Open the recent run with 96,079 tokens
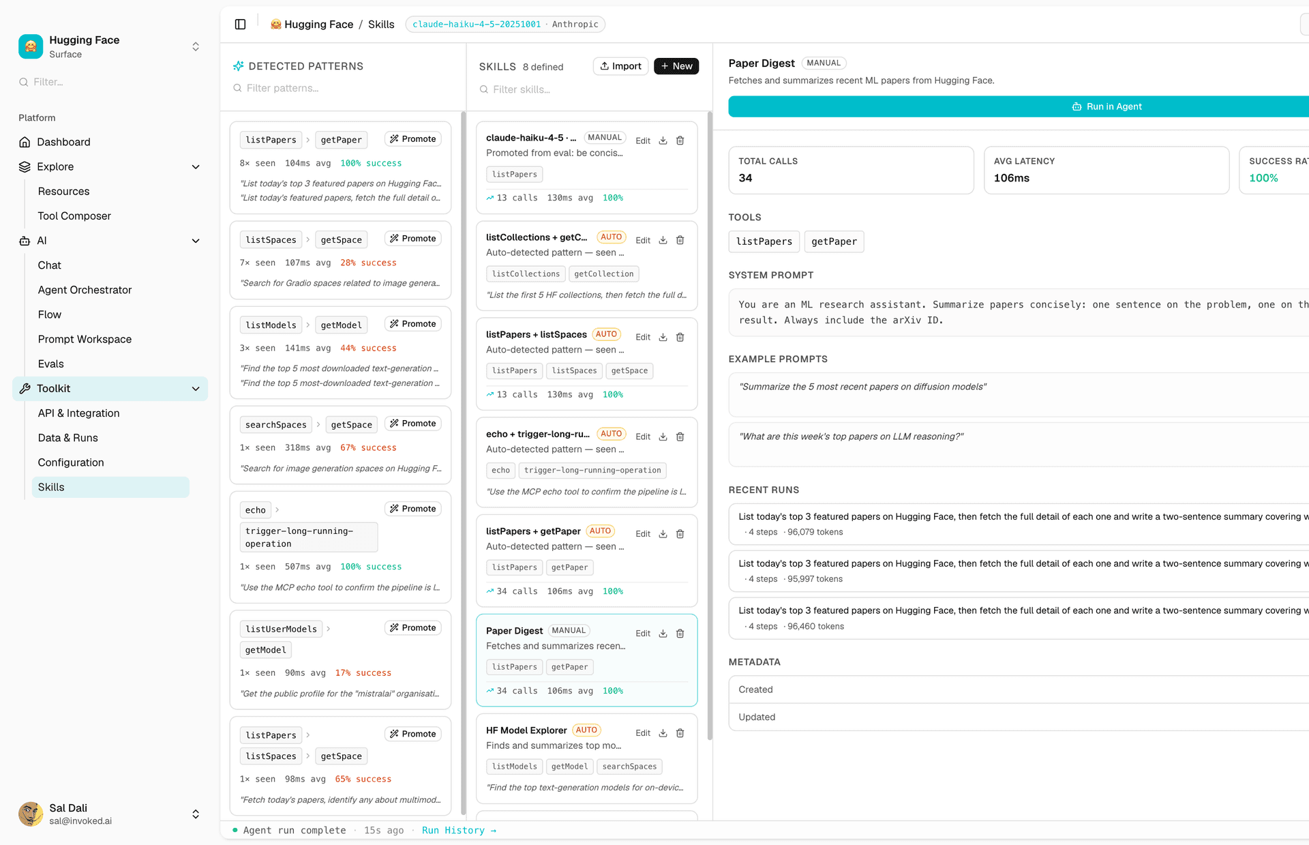Screen dimensions: 1309x845 [x=1019, y=524]
